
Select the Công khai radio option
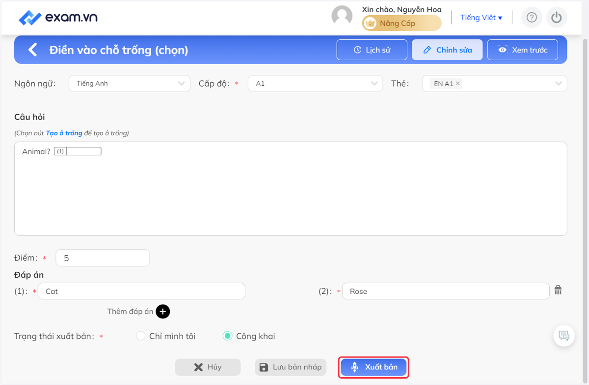click(227, 336)
